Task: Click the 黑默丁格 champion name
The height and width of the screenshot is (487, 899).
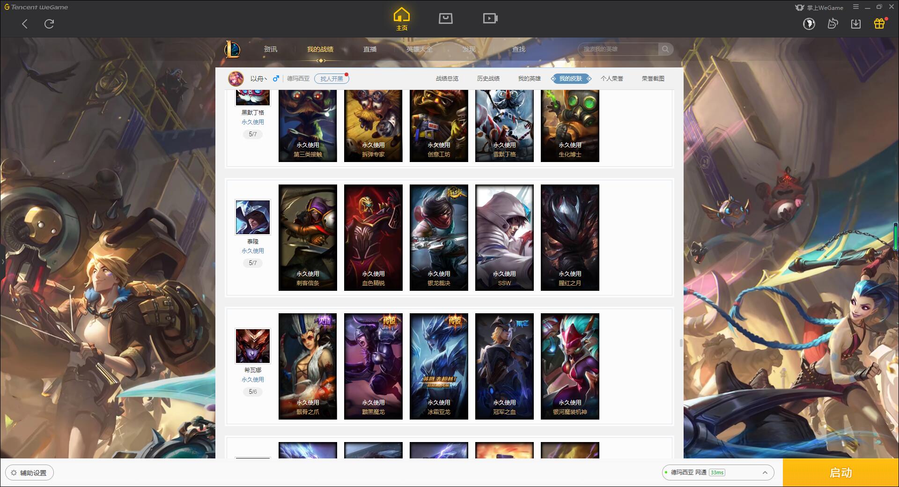Action: (x=253, y=113)
